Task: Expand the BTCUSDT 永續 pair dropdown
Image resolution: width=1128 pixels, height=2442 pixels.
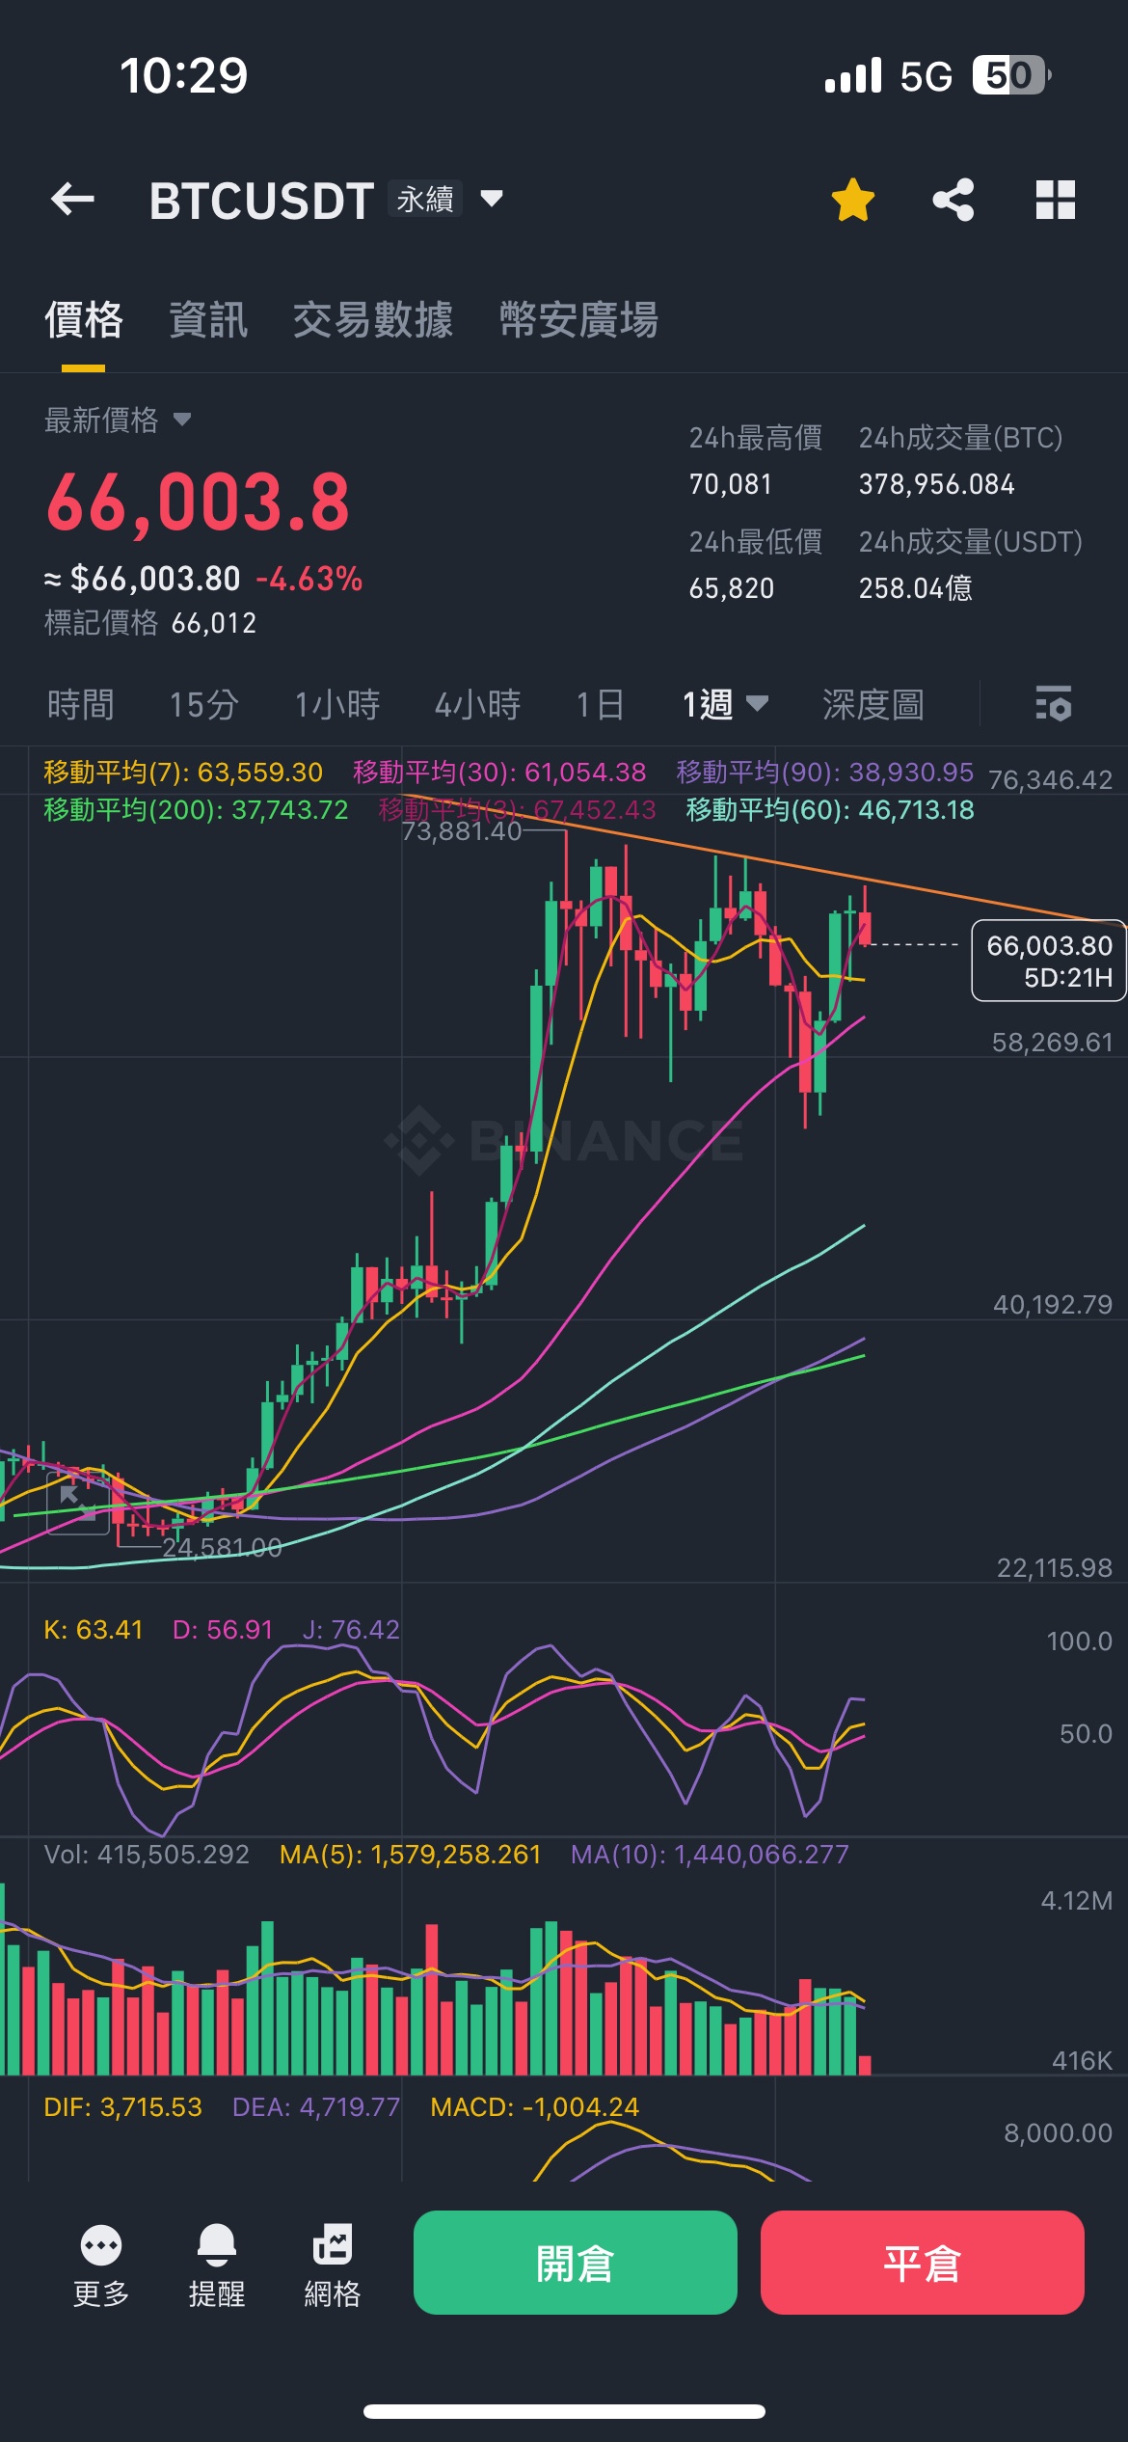Action: 492,199
